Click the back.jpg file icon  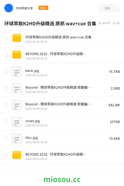click(x=17, y=72)
